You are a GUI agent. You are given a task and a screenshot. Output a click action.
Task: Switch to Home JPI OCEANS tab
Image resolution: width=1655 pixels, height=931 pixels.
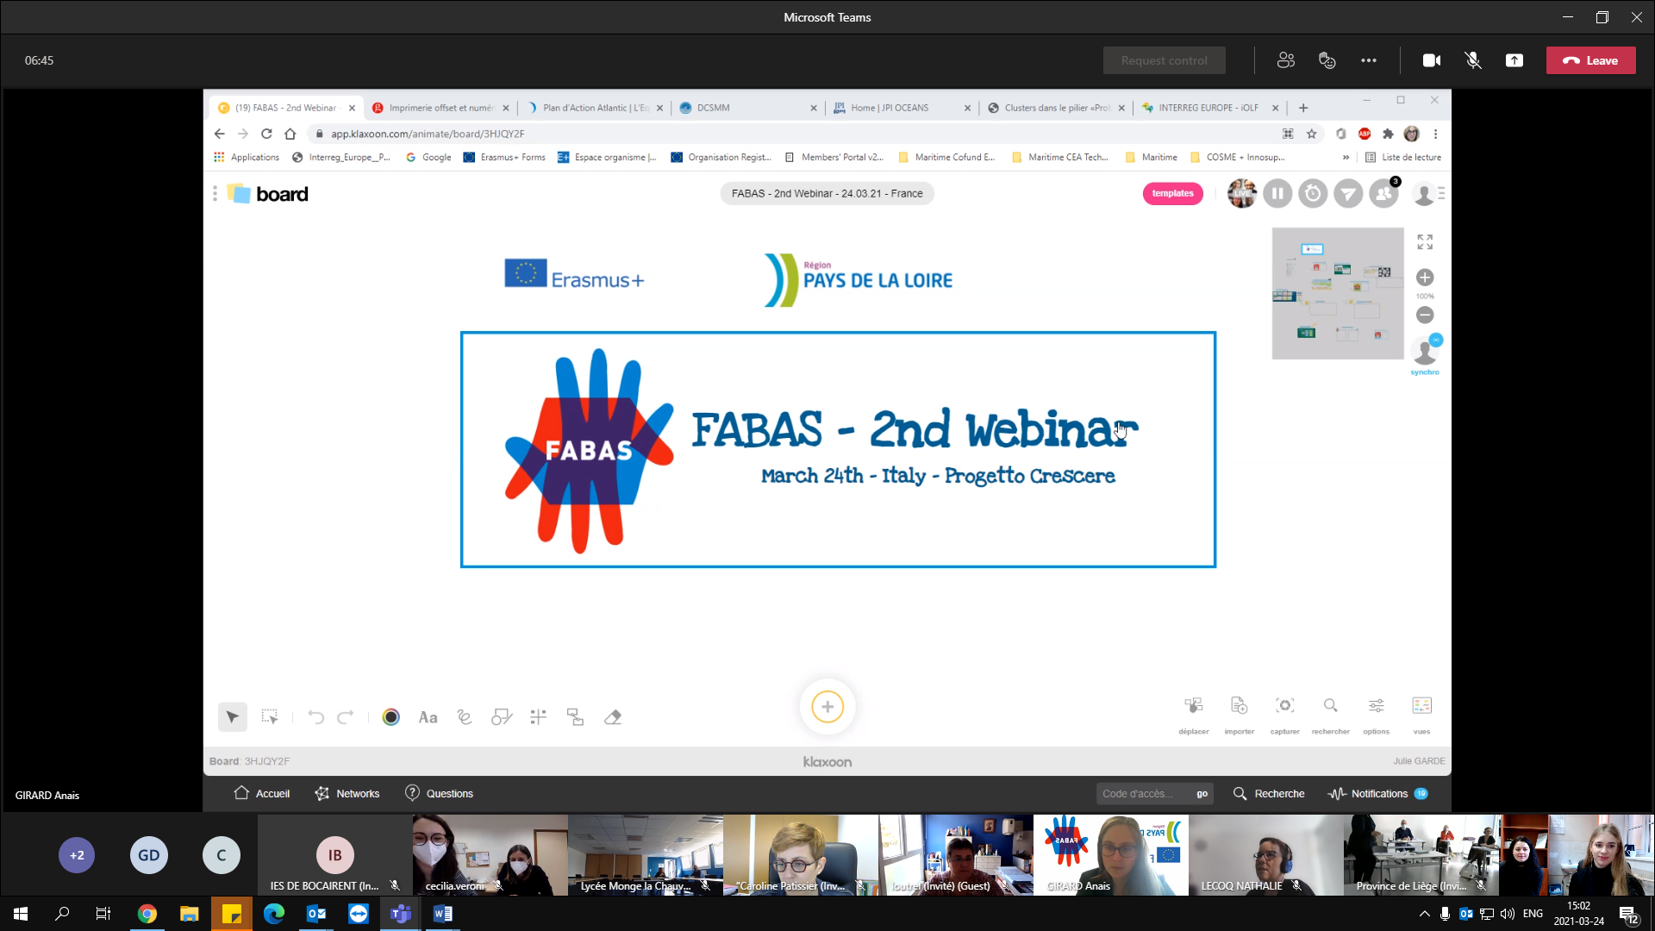[902, 108]
